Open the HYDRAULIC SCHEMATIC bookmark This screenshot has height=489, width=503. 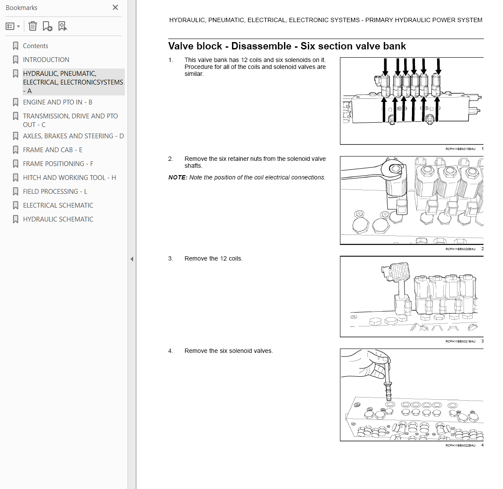pos(58,219)
